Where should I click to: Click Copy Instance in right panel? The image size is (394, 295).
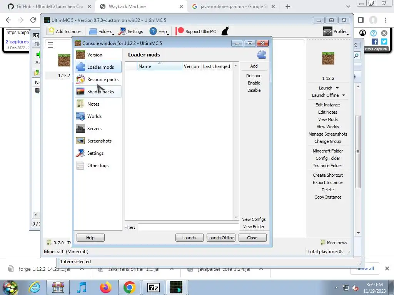point(328,197)
